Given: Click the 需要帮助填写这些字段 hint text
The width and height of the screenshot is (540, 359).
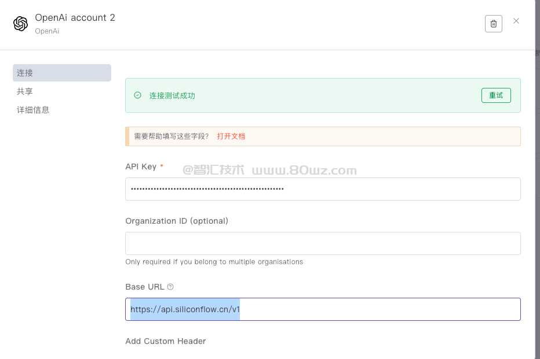Looking at the screenshot, I should coord(171,136).
